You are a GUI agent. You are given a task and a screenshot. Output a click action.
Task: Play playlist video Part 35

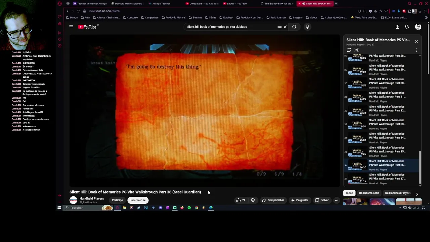[x=381, y=151]
